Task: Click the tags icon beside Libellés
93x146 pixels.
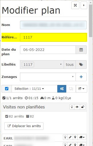Action: click(x=81, y=65)
